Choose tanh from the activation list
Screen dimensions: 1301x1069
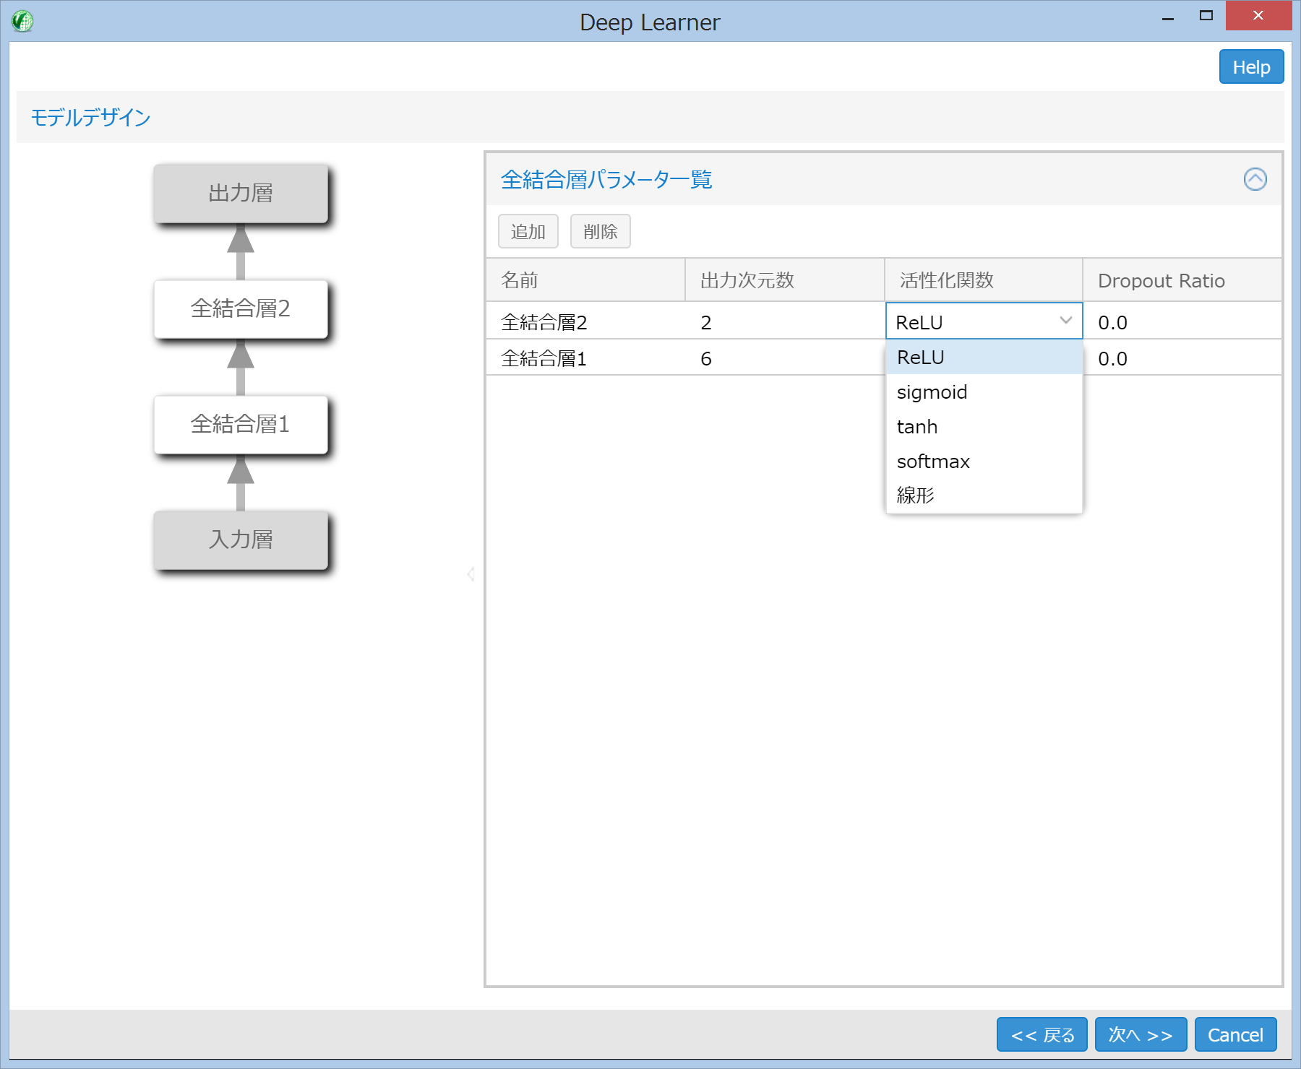(x=916, y=427)
